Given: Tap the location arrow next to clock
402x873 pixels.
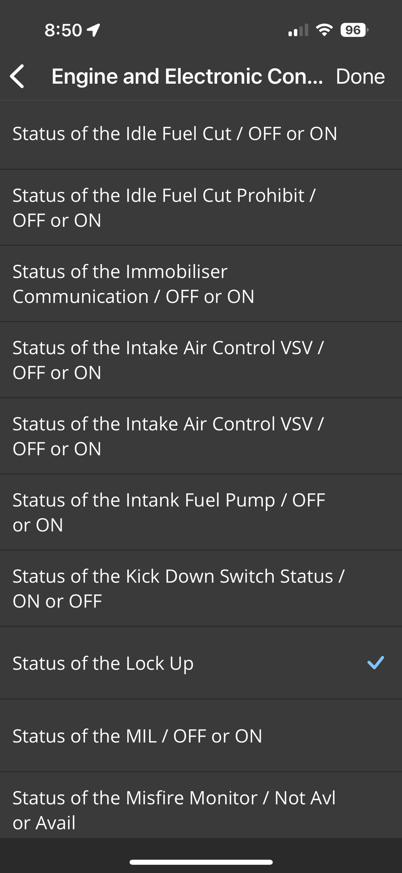Looking at the screenshot, I should coord(93,30).
